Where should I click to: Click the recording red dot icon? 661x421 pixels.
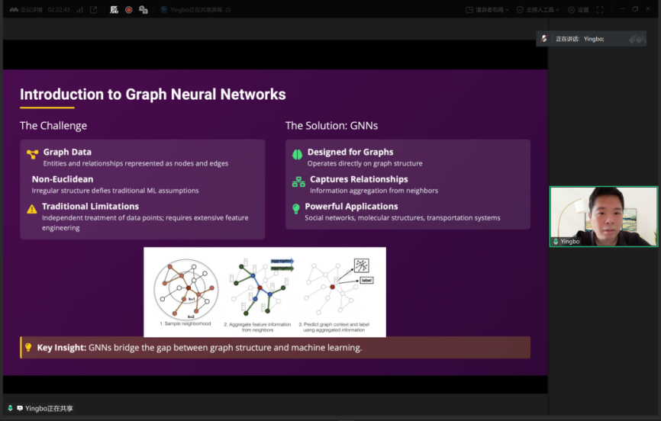point(128,10)
